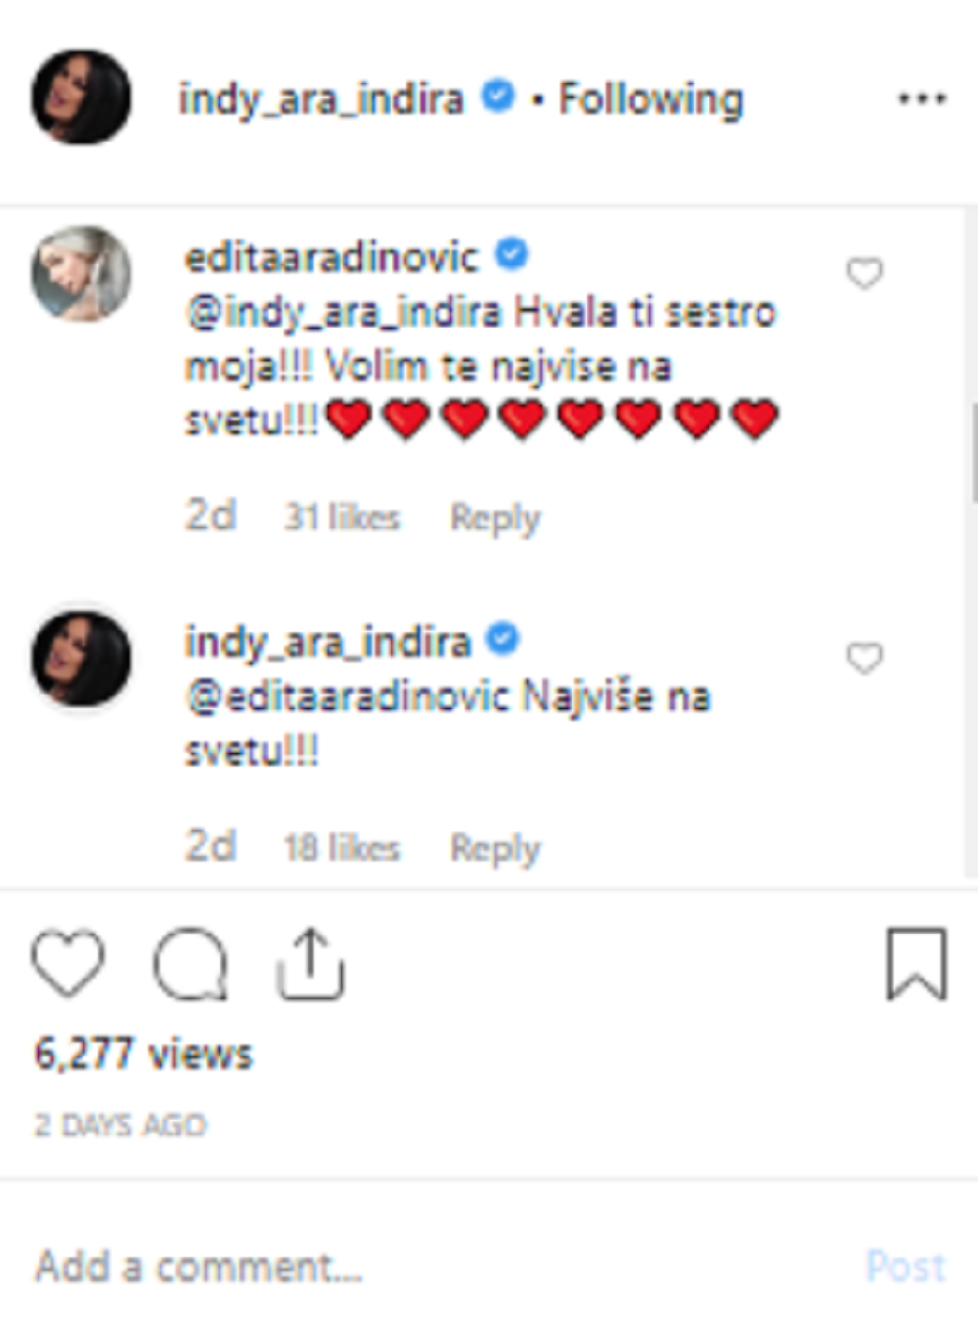978x1340 pixels.
Task: Open editaaradinovic's profile avatar
Action: pyautogui.click(x=81, y=274)
